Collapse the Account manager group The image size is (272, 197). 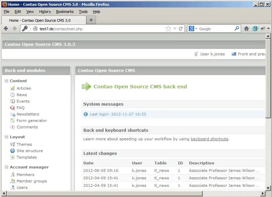pos(6,167)
